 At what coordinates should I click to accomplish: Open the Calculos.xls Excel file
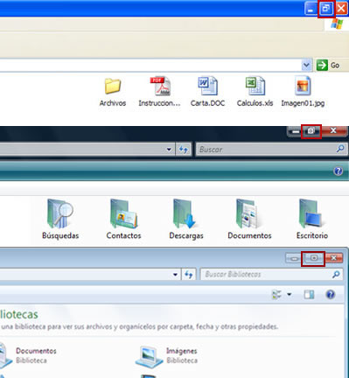pos(255,92)
